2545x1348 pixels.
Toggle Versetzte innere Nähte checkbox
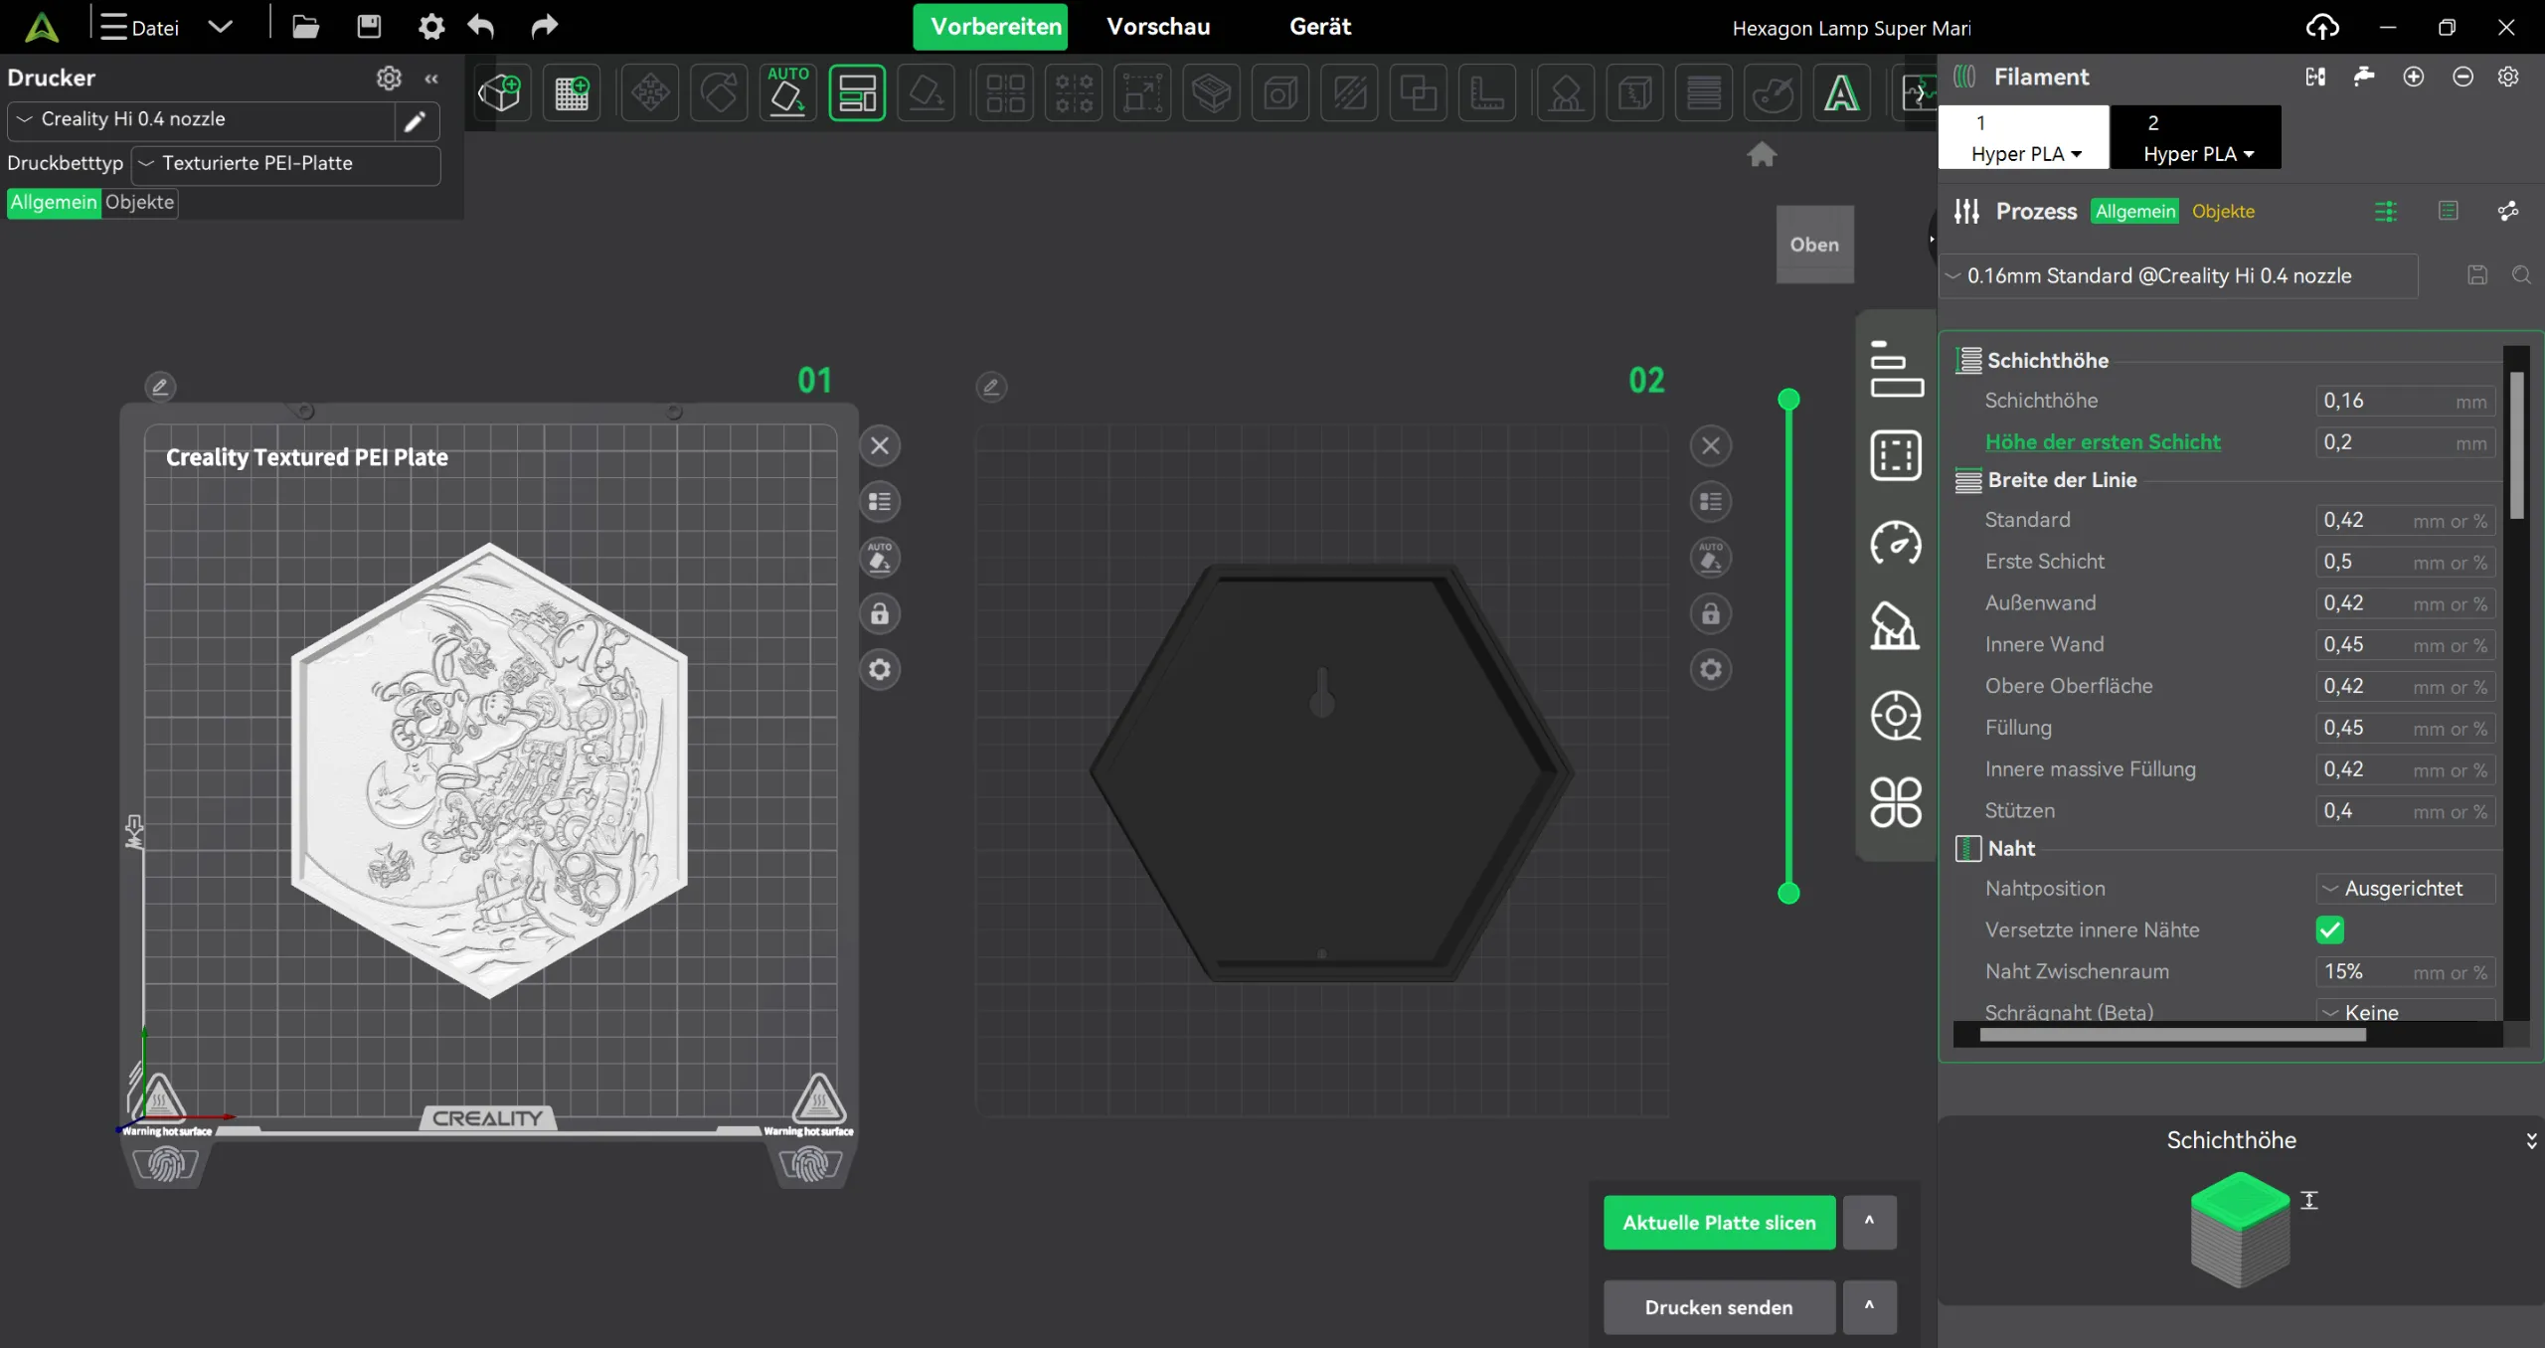(x=2330, y=930)
